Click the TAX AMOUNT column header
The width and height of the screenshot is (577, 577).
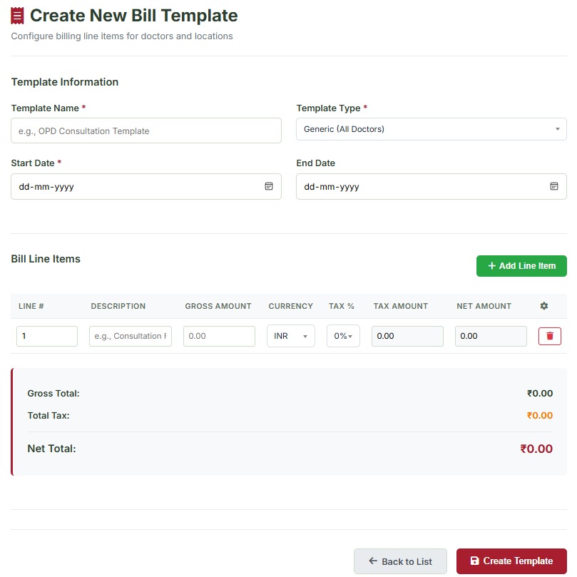(x=401, y=306)
